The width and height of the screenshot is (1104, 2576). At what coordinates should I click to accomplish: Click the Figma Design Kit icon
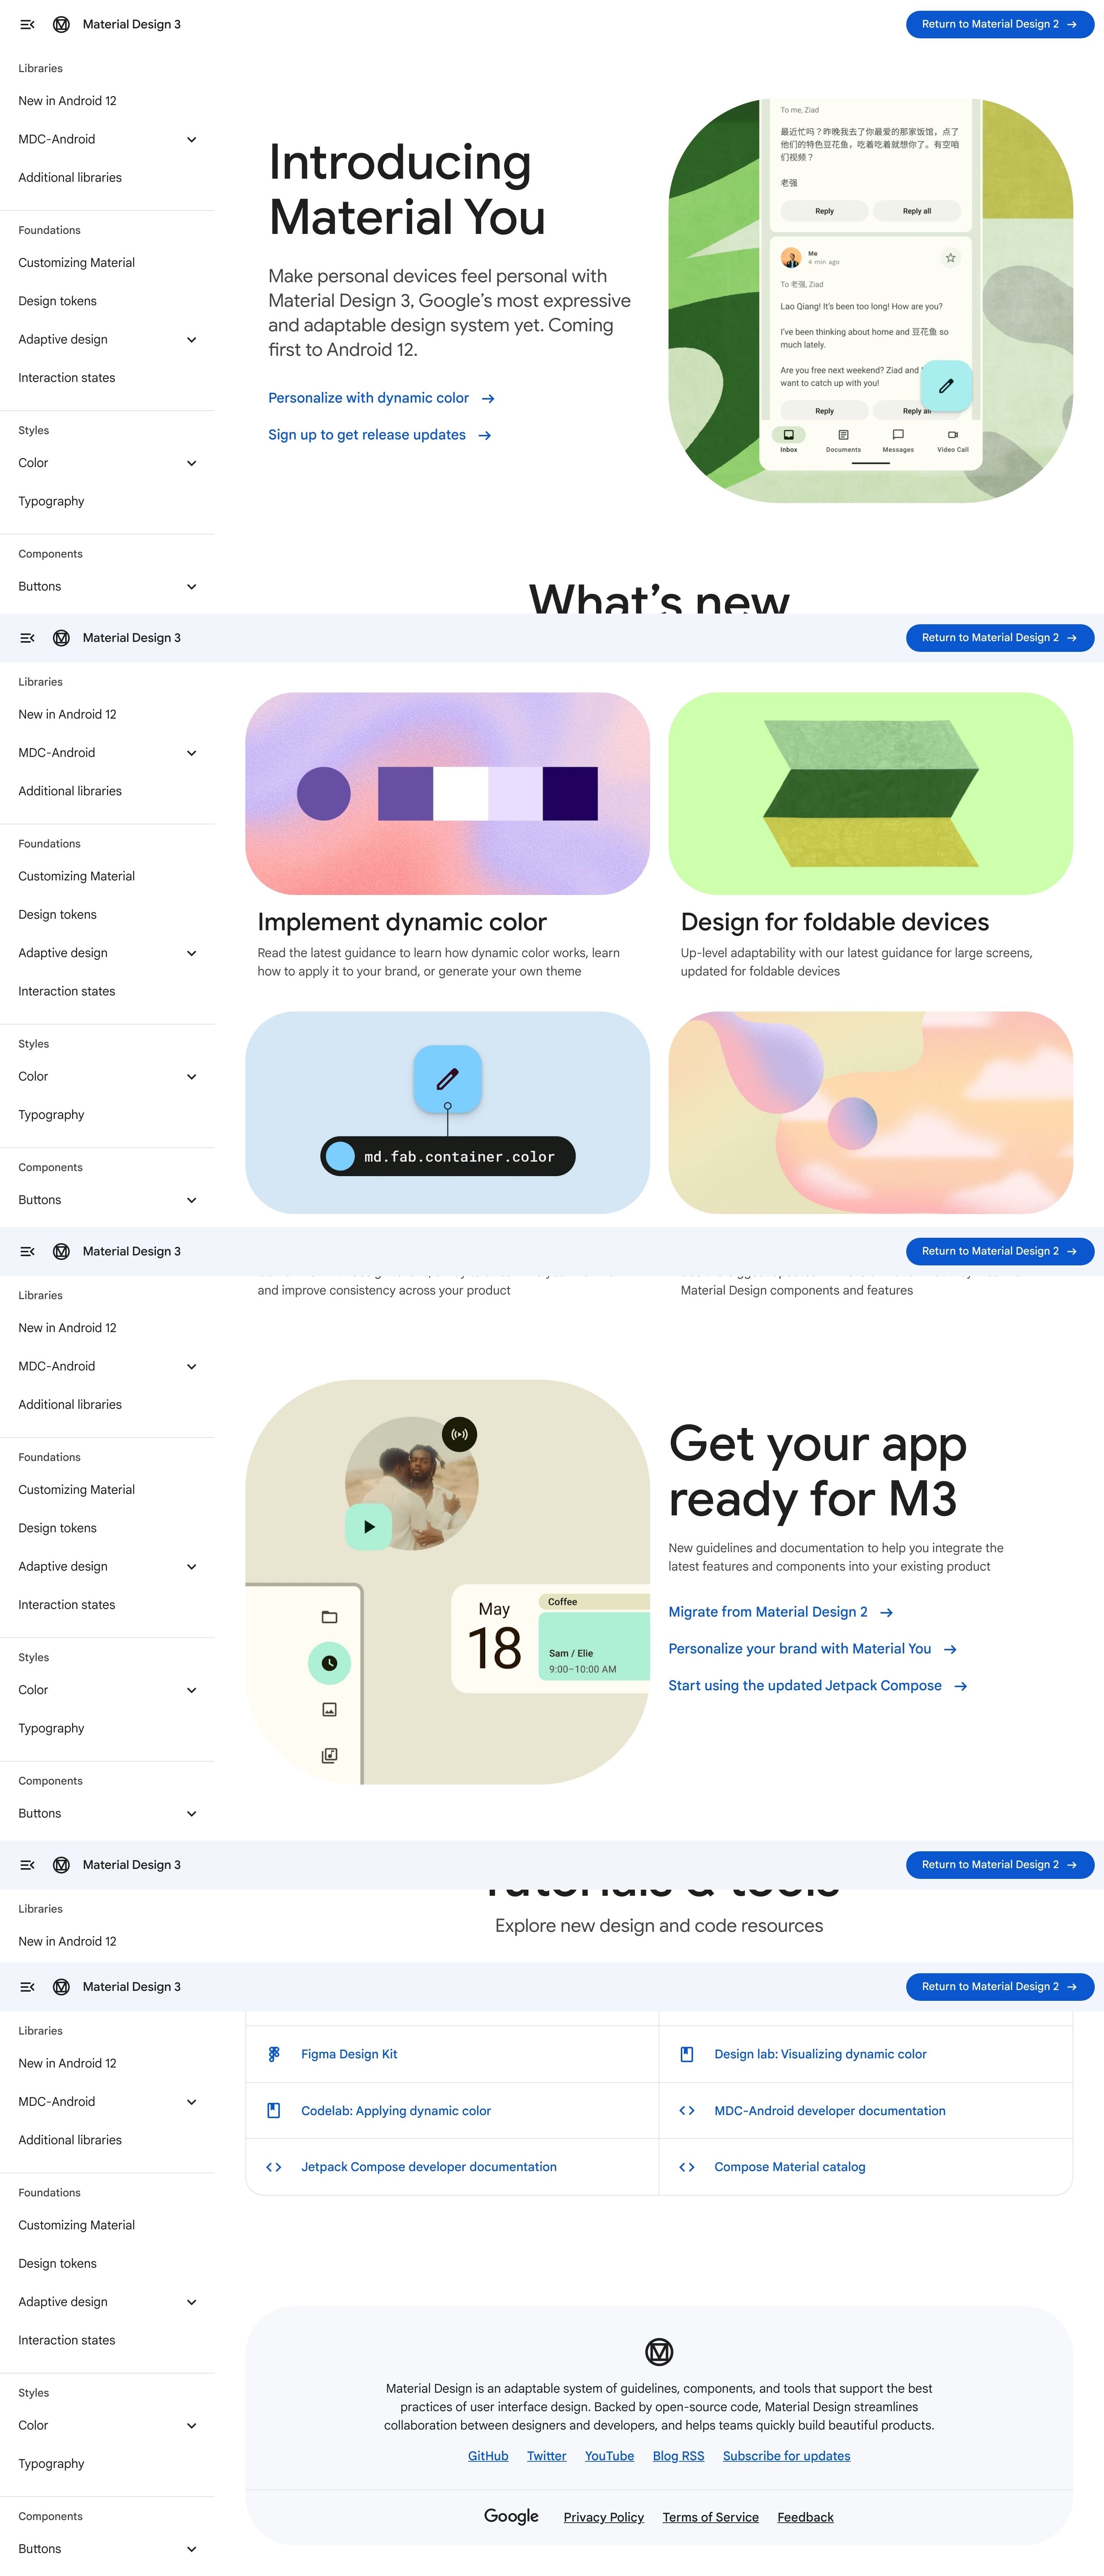pyautogui.click(x=273, y=2054)
